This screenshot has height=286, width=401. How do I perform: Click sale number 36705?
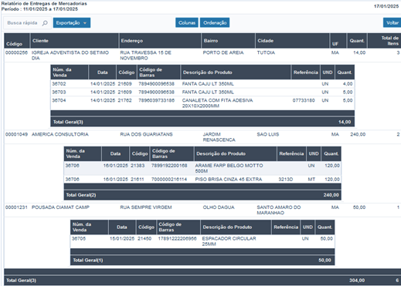tap(79, 239)
